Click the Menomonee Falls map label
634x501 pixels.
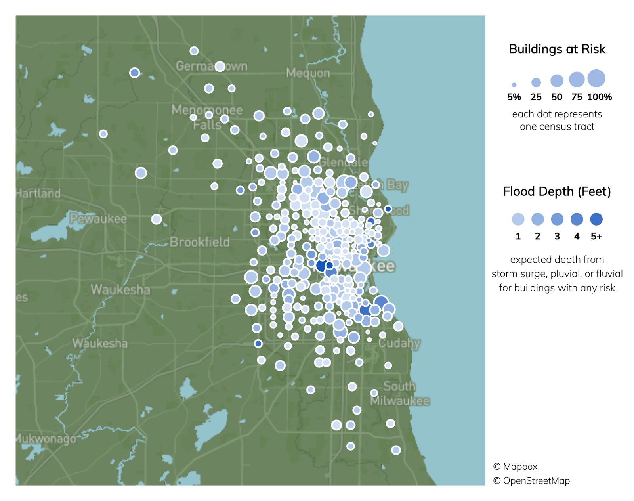[x=207, y=117]
